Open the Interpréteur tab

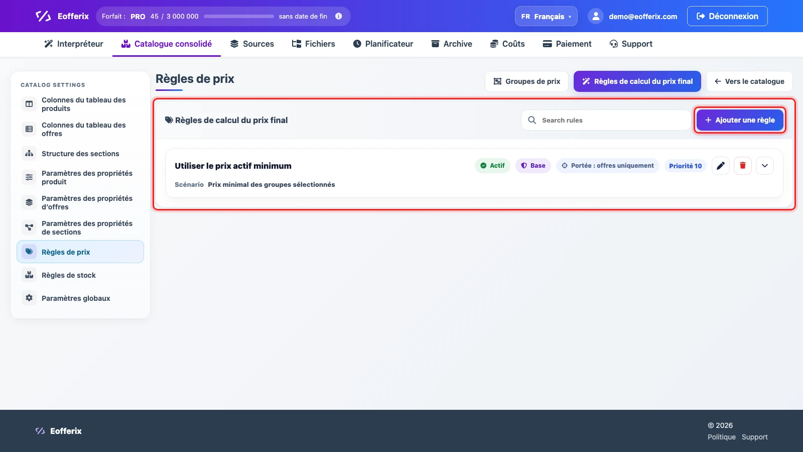tap(74, 44)
